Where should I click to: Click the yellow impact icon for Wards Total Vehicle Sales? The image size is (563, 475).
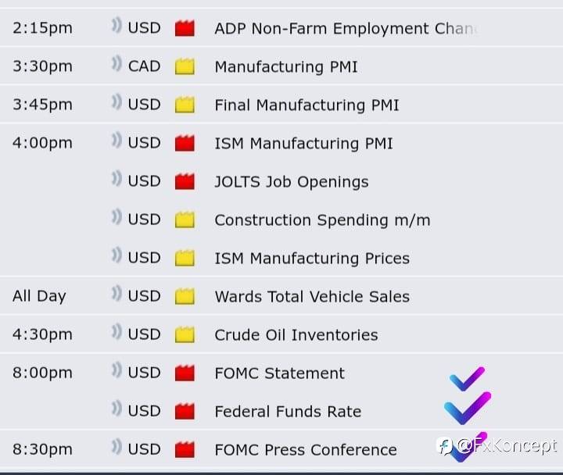pyautogui.click(x=185, y=296)
